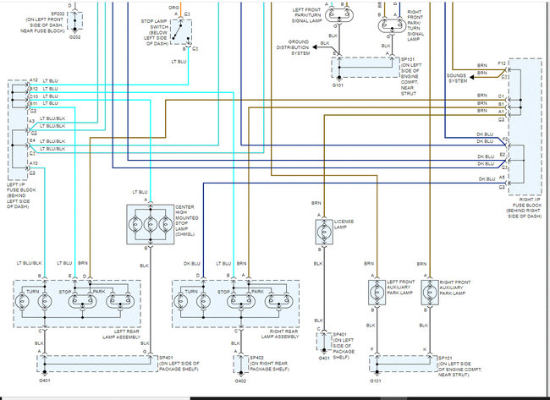This screenshot has width=550, height=400.
Task: Click the right front auxiliary park lamp bulb
Action: point(430,292)
